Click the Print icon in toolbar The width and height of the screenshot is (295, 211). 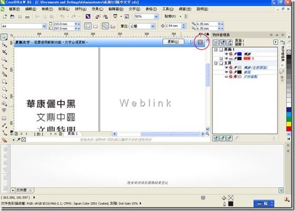[x=27, y=17]
